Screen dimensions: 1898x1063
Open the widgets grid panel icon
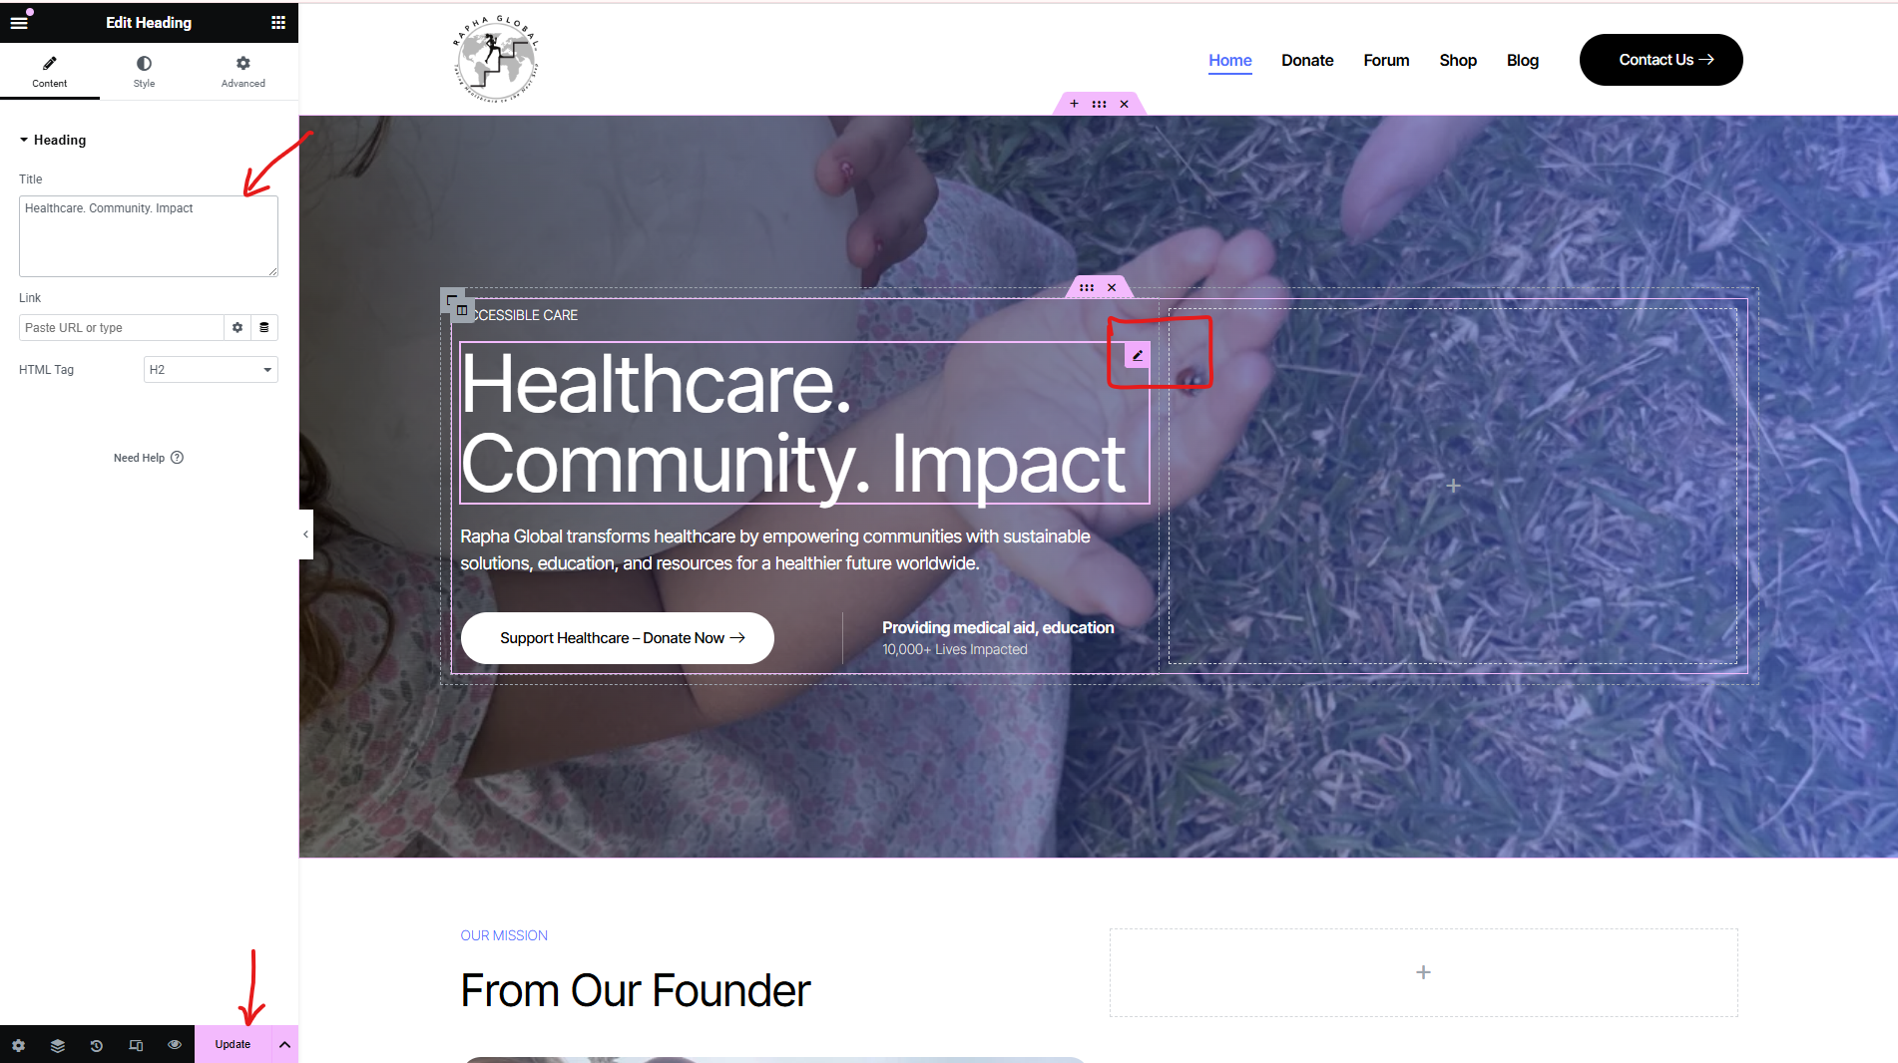[278, 22]
